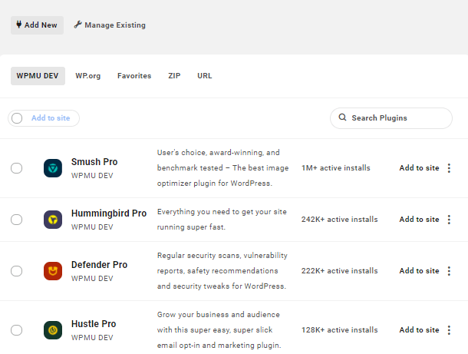Click the 242K+ active installs text
The height and width of the screenshot is (354, 468).
tap(339, 220)
